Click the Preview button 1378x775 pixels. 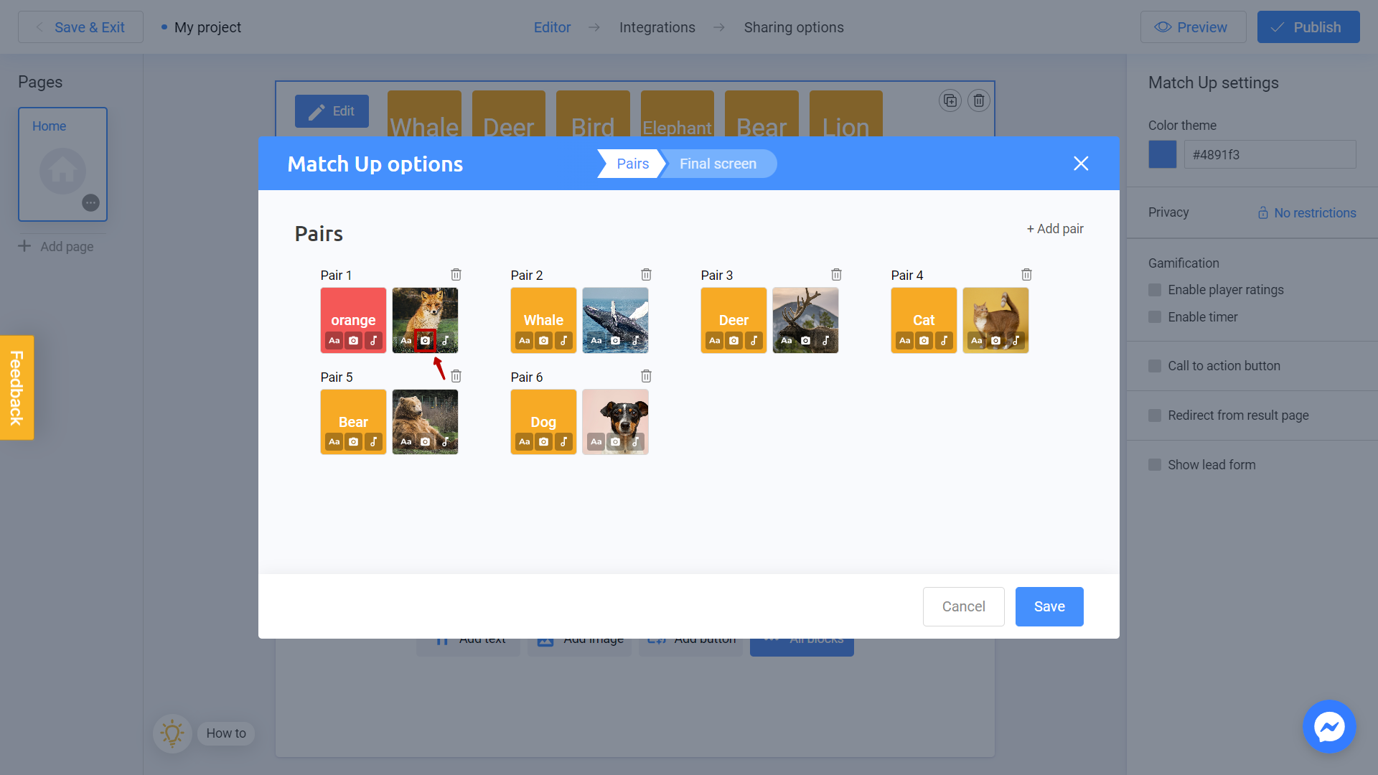point(1193,27)
